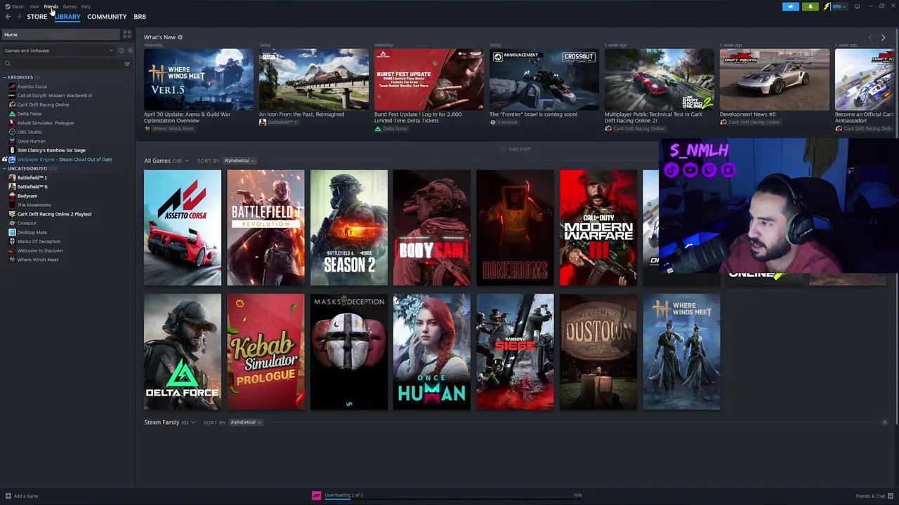Click the library search magnifier icon
Image resolution: width=899 pixels, height=505 pixels.
tap(8, 64)
